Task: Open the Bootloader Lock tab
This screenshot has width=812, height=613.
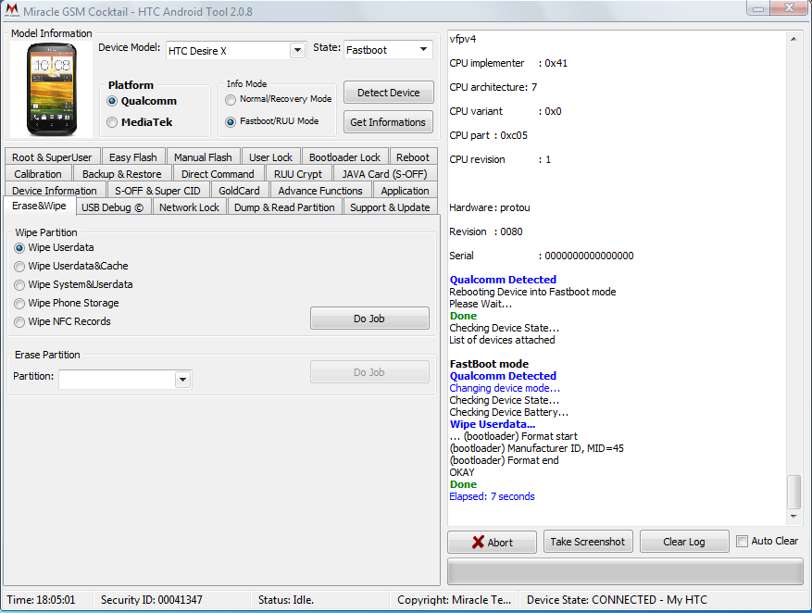Action: [345, 156]
